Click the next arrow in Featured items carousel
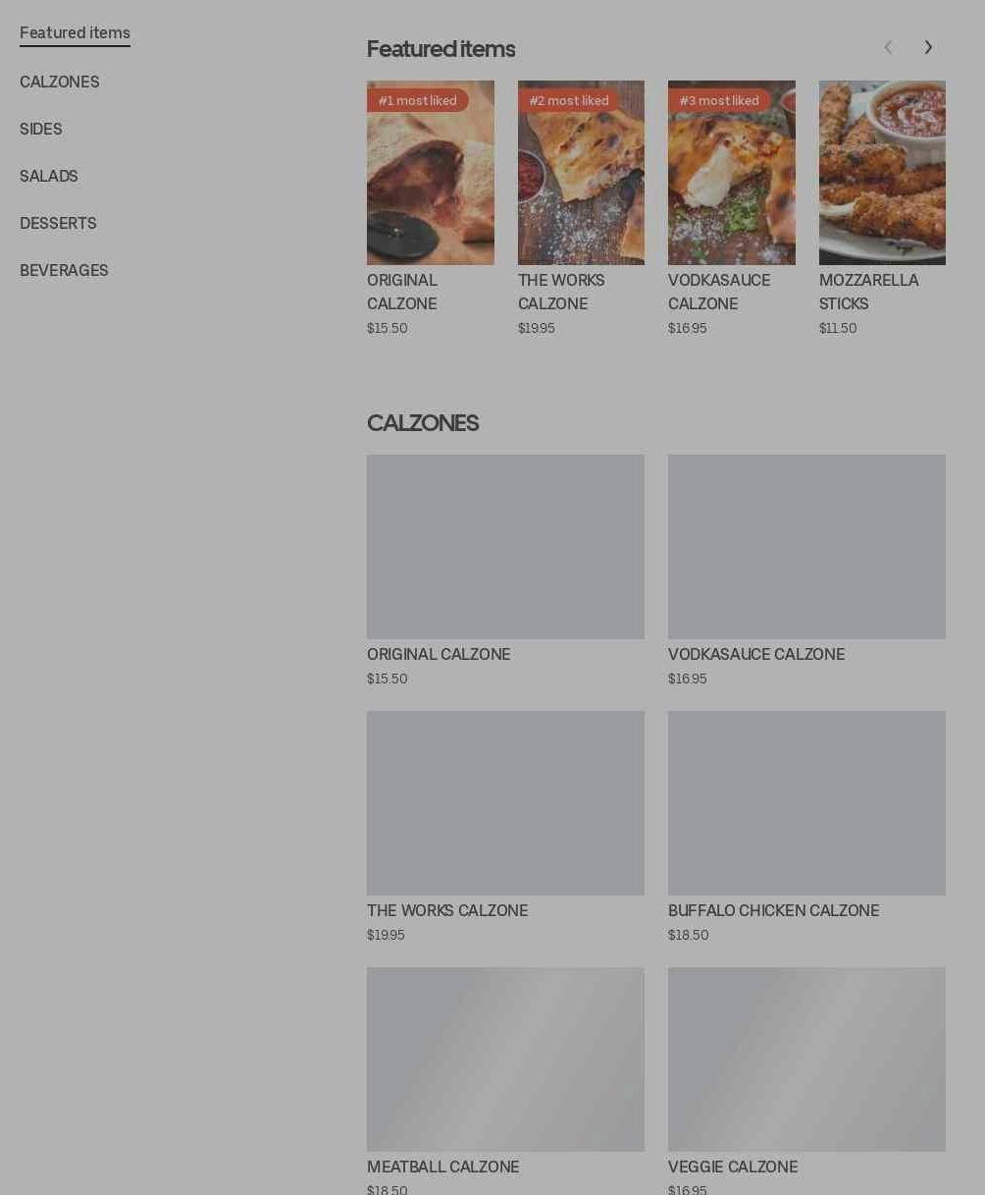The height and width of the screenshot is (1195, 985). click(928, 47)
